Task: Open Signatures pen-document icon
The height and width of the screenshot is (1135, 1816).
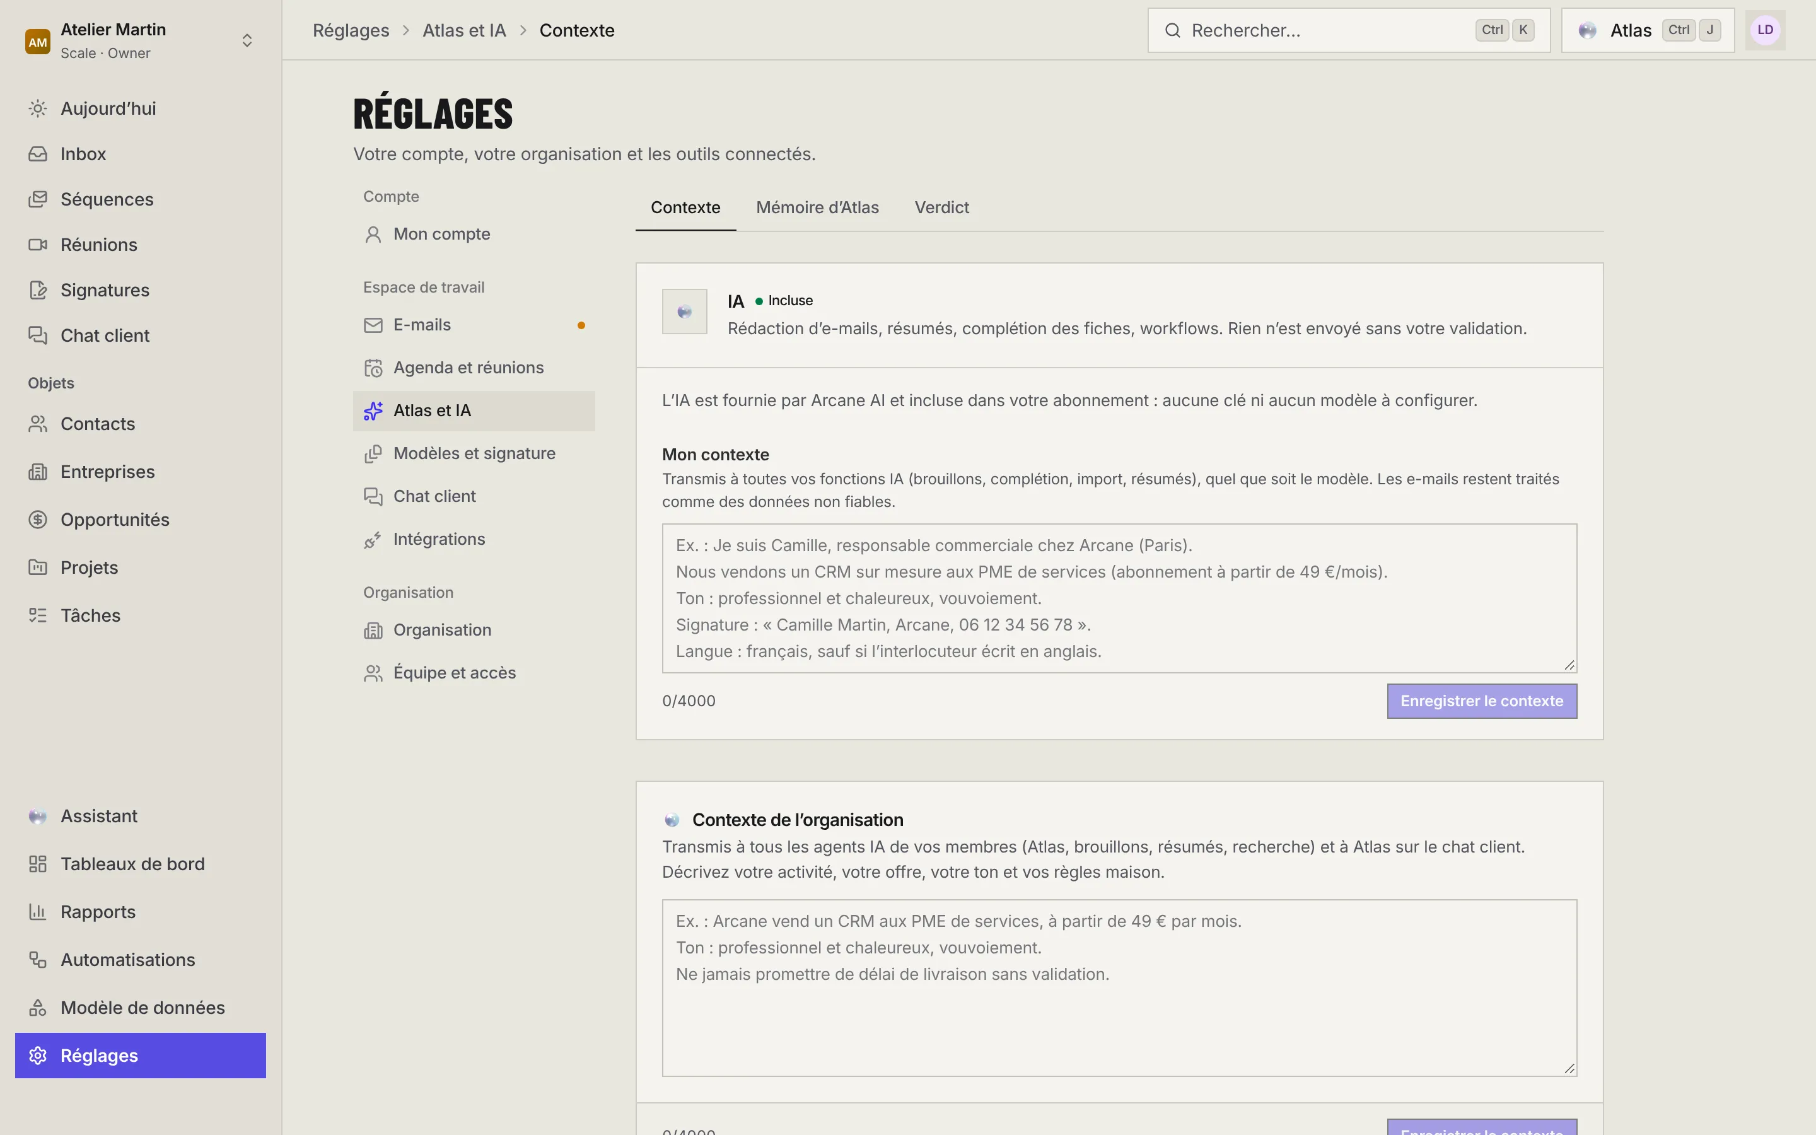Action: (38, 291)
